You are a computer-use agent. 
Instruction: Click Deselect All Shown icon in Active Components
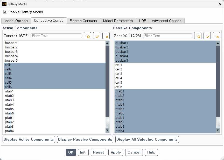[106, 36]
